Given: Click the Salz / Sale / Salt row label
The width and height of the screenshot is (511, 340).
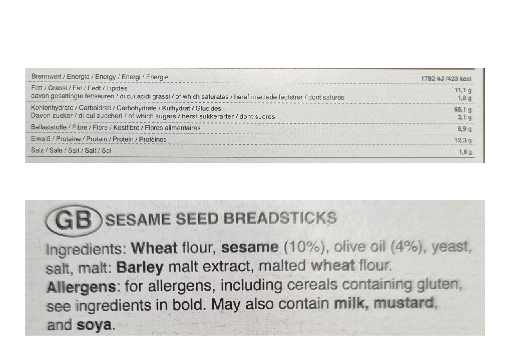Looking at the screenshot, I should click(x=71, y=150).
